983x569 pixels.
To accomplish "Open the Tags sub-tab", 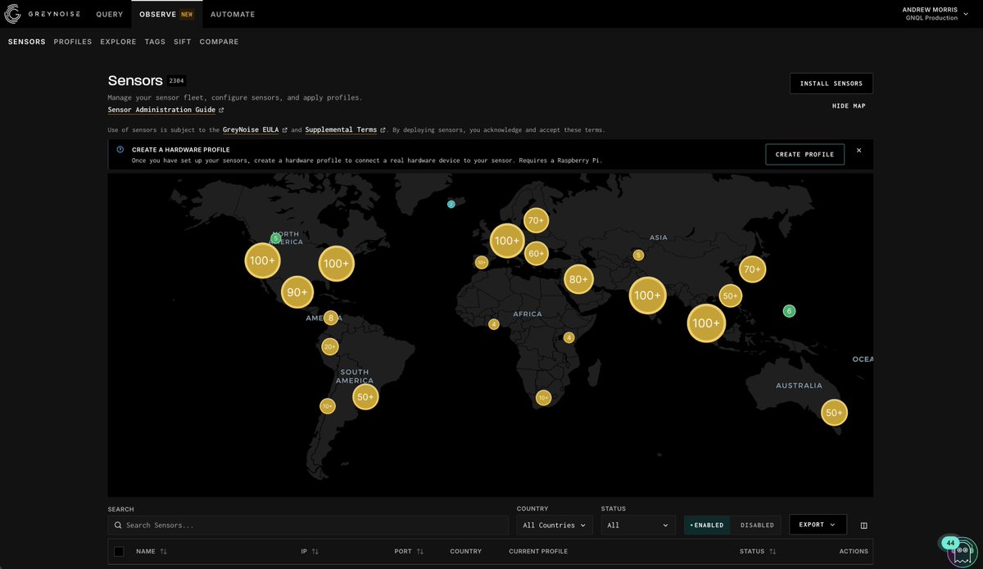I will pyautogui.click(x=155, y=42).
